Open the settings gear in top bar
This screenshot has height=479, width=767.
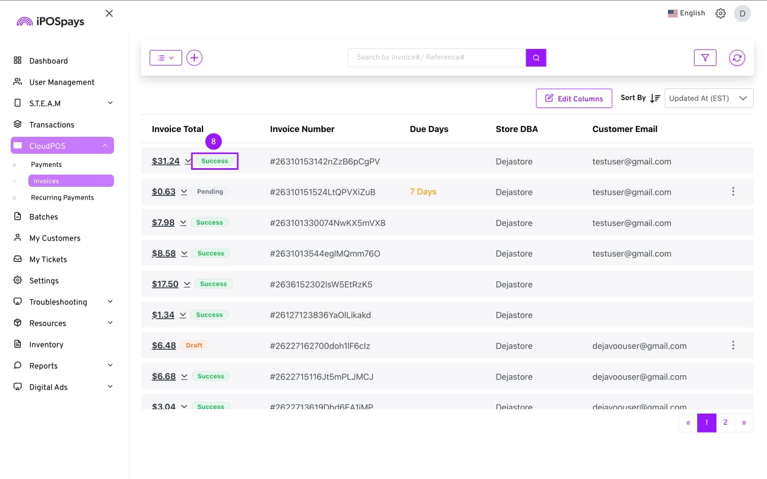pos(720,13)
